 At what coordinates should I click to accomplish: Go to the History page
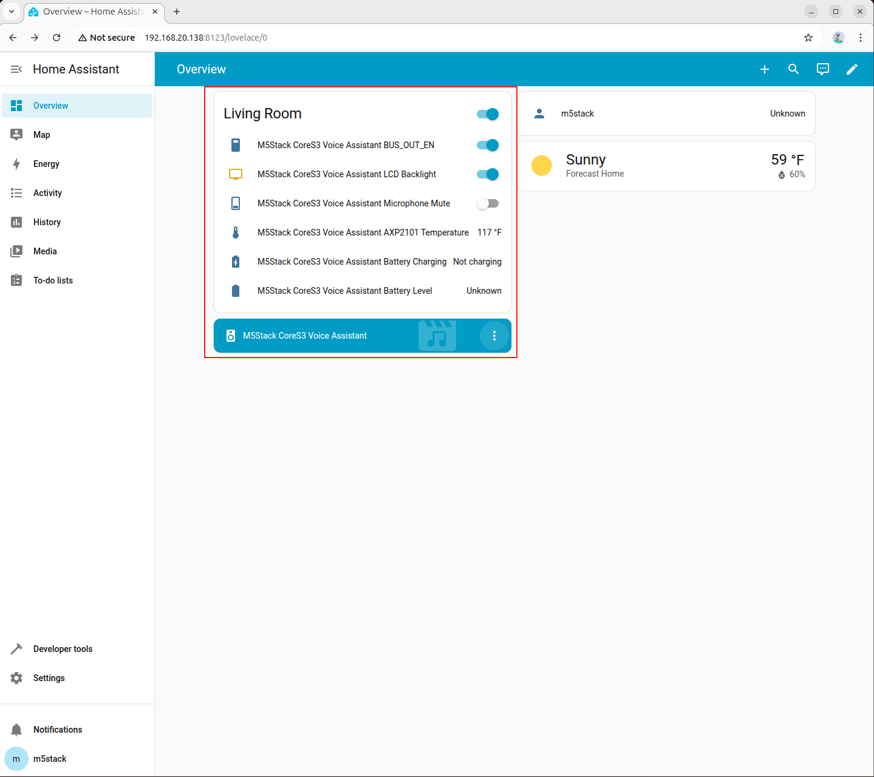47,222
